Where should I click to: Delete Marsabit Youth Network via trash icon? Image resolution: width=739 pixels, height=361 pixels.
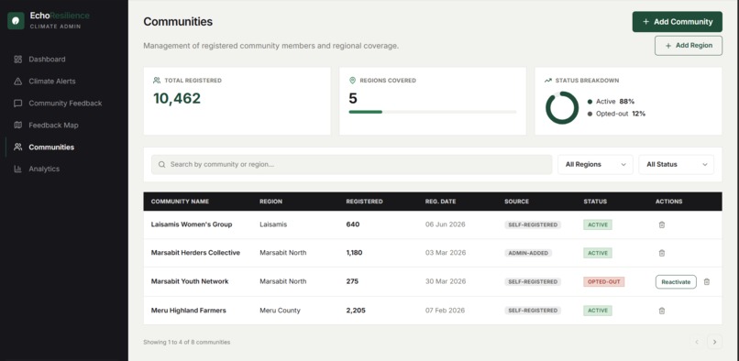click(707, 282)
